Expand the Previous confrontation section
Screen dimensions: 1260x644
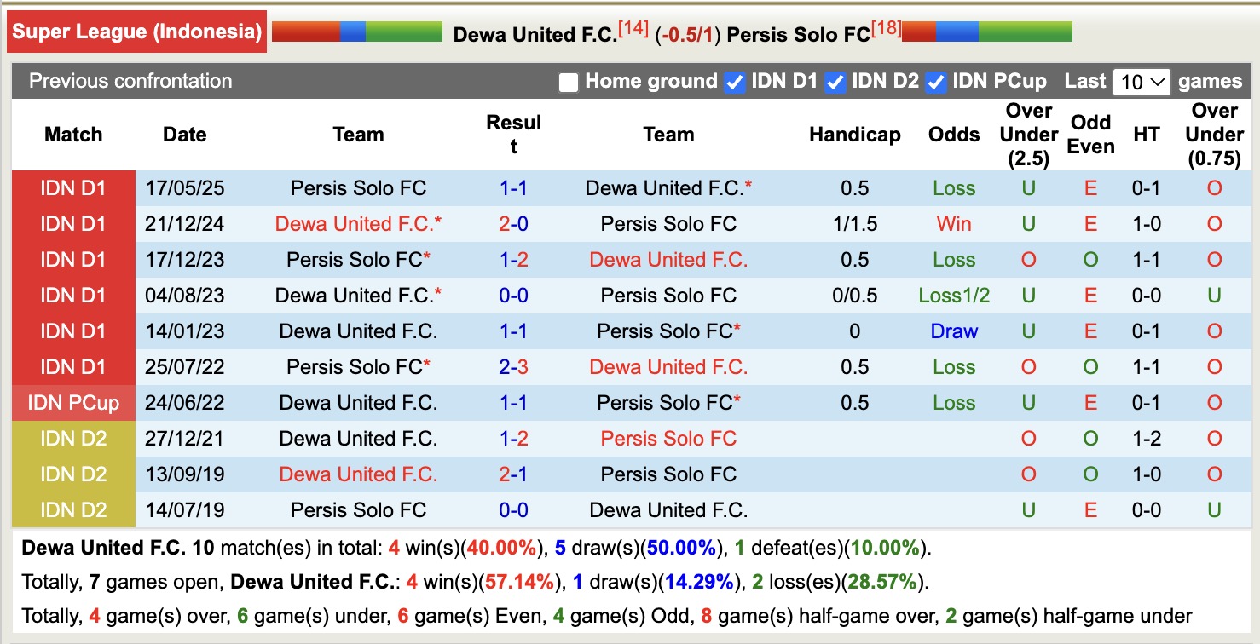point(130,82)
